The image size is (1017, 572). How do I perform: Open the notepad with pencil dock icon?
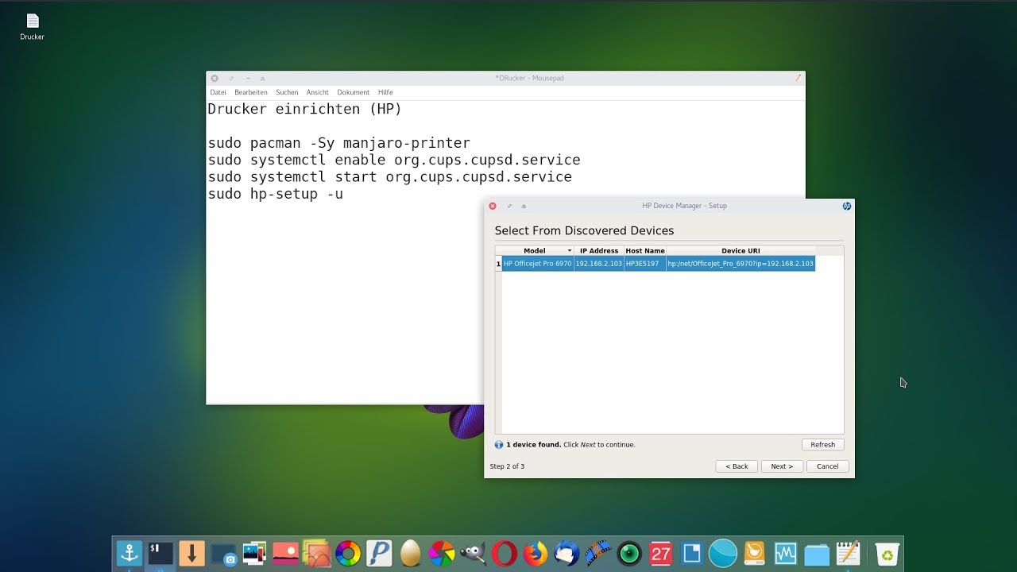point(848,553)
